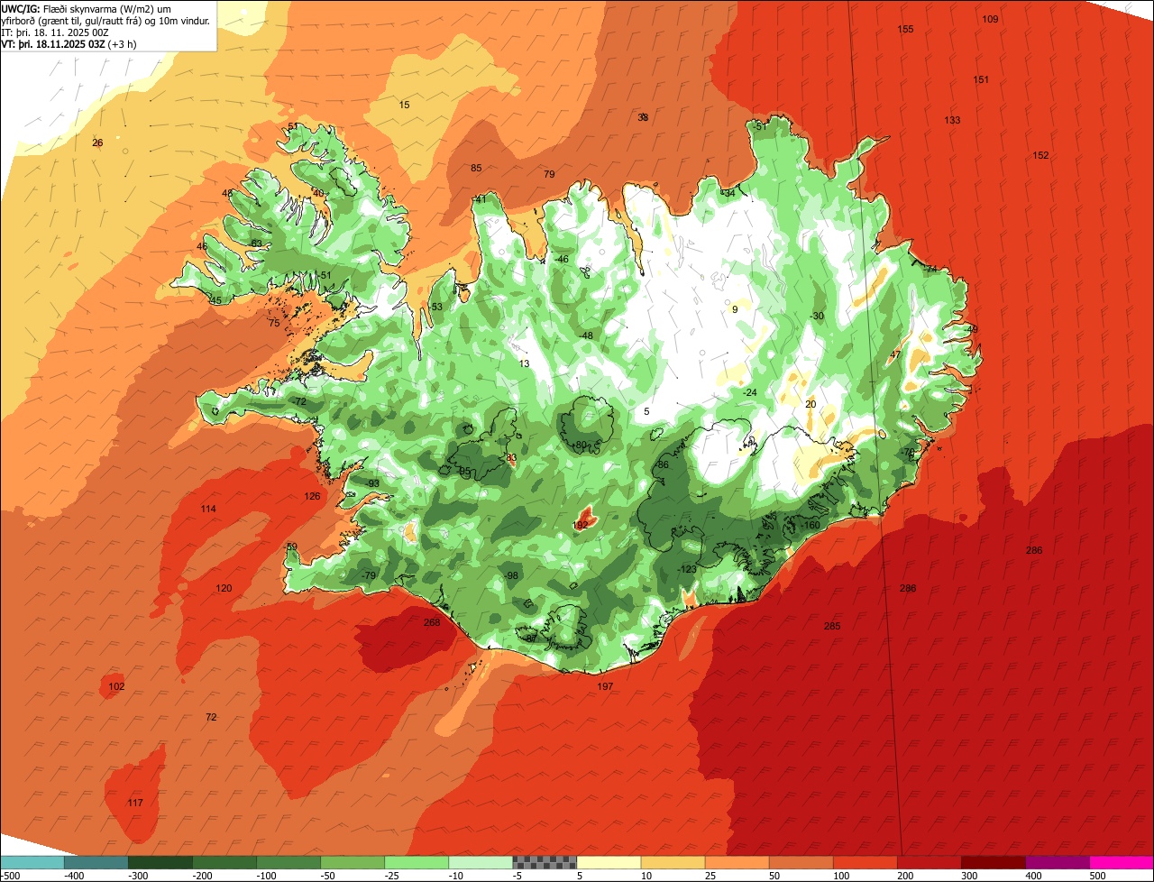The width and height of the screenshot is (1154, 882).
Task: Click the map value '15' north of Westfjords
Action: pyautogui.click(x=404, y=106)
